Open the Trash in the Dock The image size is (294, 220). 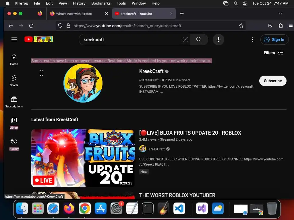pyautogui.click(x=272, y=208)
